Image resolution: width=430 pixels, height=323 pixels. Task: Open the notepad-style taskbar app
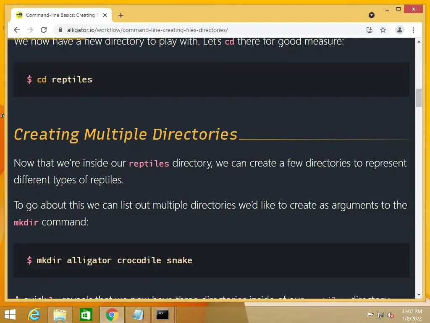tap(138, 315)
